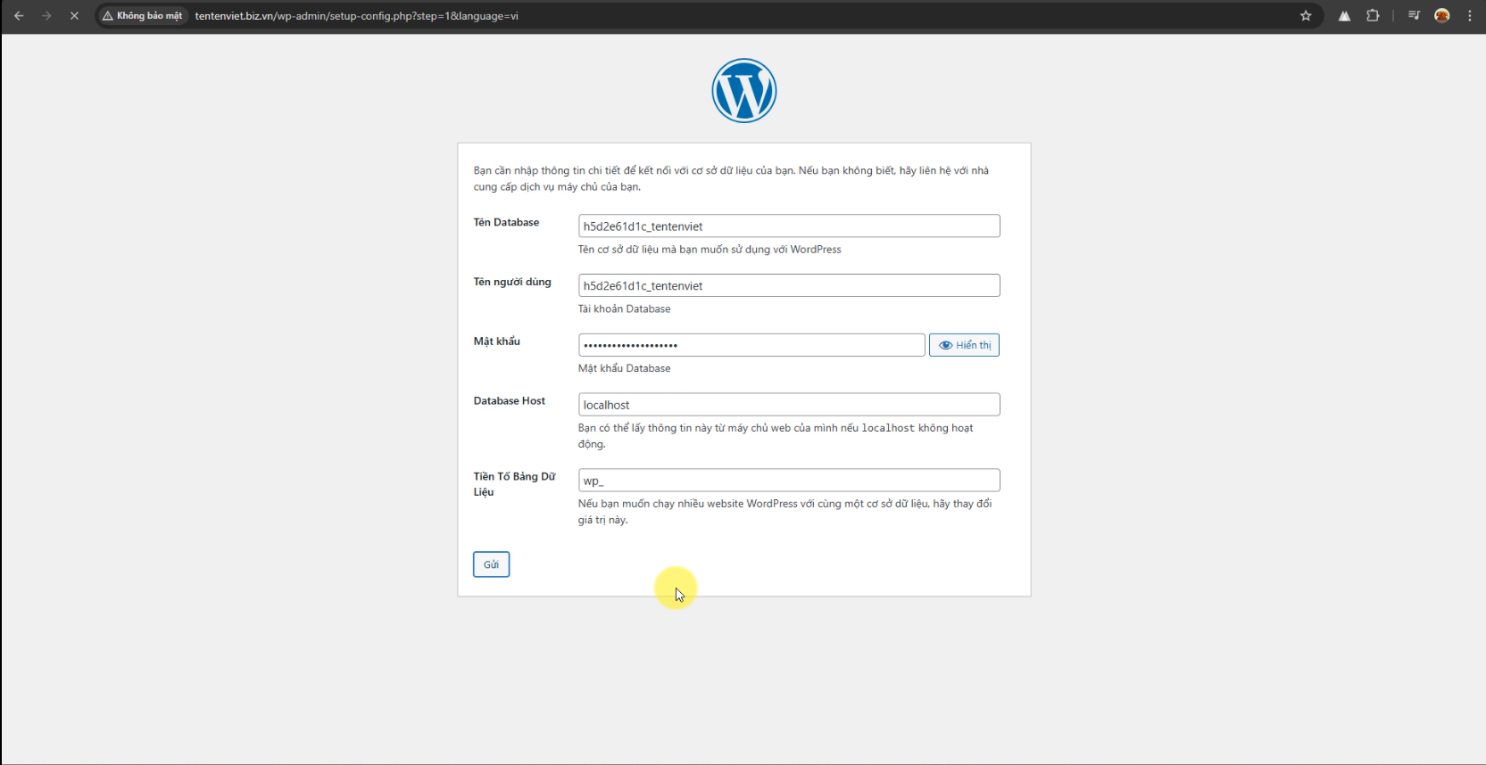Click the 'Mật khẩu' label
The height and width of the screenshot is (765, 1486).
(496, 341)
